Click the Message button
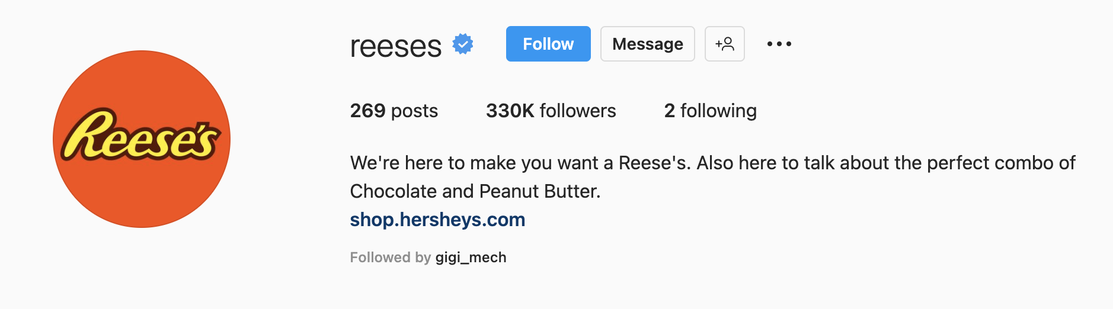The height and width of the screenshot is (309, 1113). (x=647, y=44)
